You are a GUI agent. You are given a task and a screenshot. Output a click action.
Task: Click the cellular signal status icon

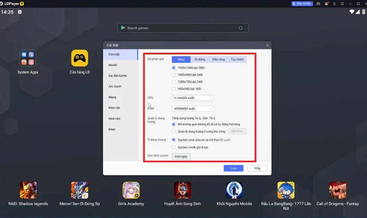(x=357, y=12)
